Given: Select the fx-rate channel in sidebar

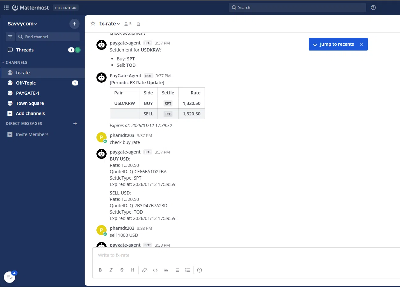Looking at the screenshot, I should 42,73.
